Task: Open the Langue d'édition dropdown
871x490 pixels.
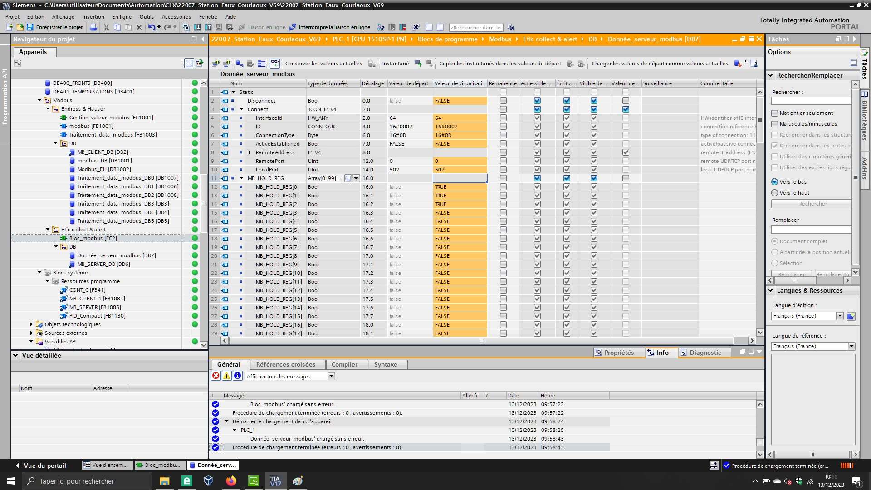Action: coord(840,316)
